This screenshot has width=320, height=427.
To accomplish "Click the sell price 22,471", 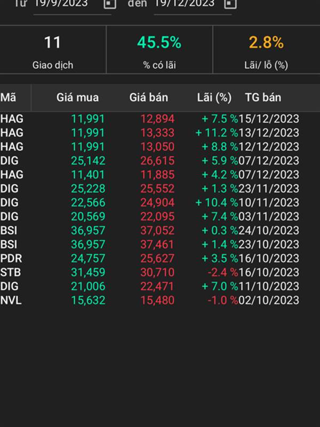I will coord(157,286).
